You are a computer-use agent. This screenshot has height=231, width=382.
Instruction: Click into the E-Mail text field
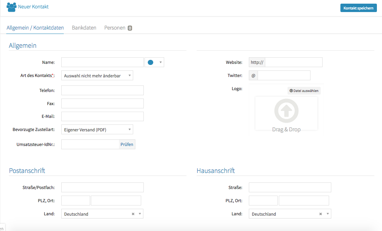[x=102, y=116]
